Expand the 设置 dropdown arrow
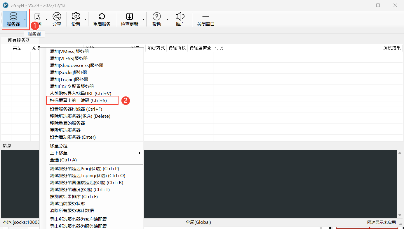The image size is (404, 229). 85,20
